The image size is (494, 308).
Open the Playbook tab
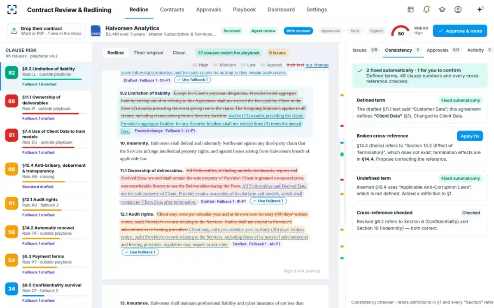point(244,9)
